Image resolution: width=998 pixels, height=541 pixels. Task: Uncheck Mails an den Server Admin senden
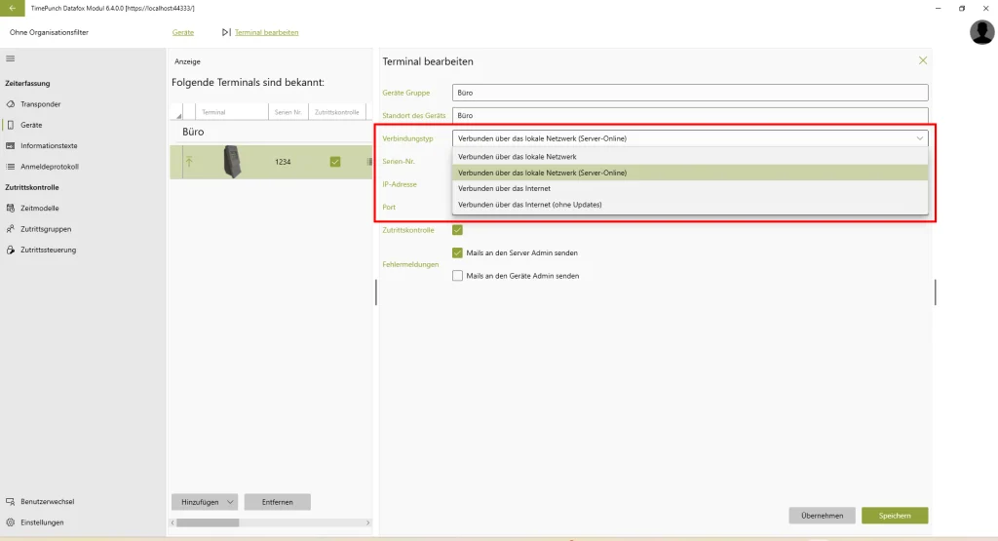457,252
